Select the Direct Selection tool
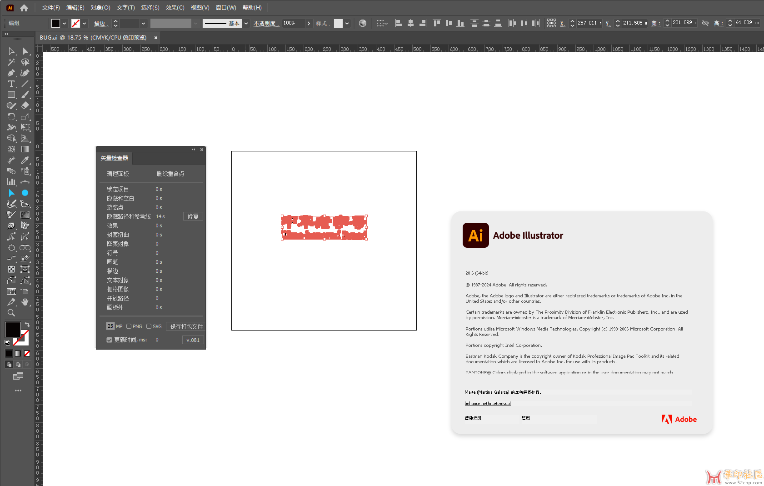This screenshot has height=486, width=764. [25, 51]
